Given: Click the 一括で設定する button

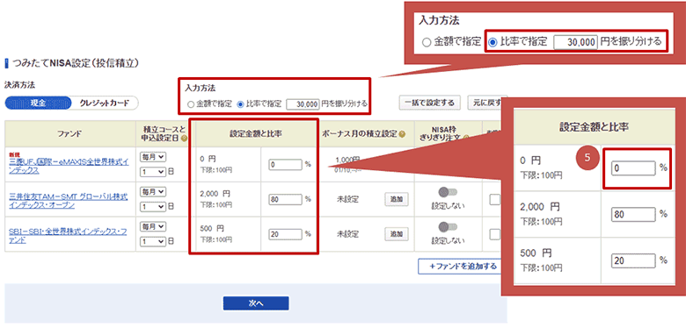Looking at the screenshot, I should point(429,103).
